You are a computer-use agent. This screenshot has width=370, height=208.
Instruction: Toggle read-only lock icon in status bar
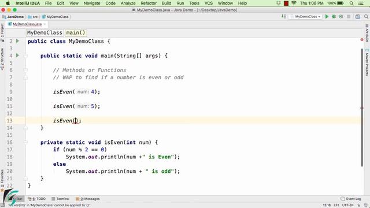(x=358, y=205)
